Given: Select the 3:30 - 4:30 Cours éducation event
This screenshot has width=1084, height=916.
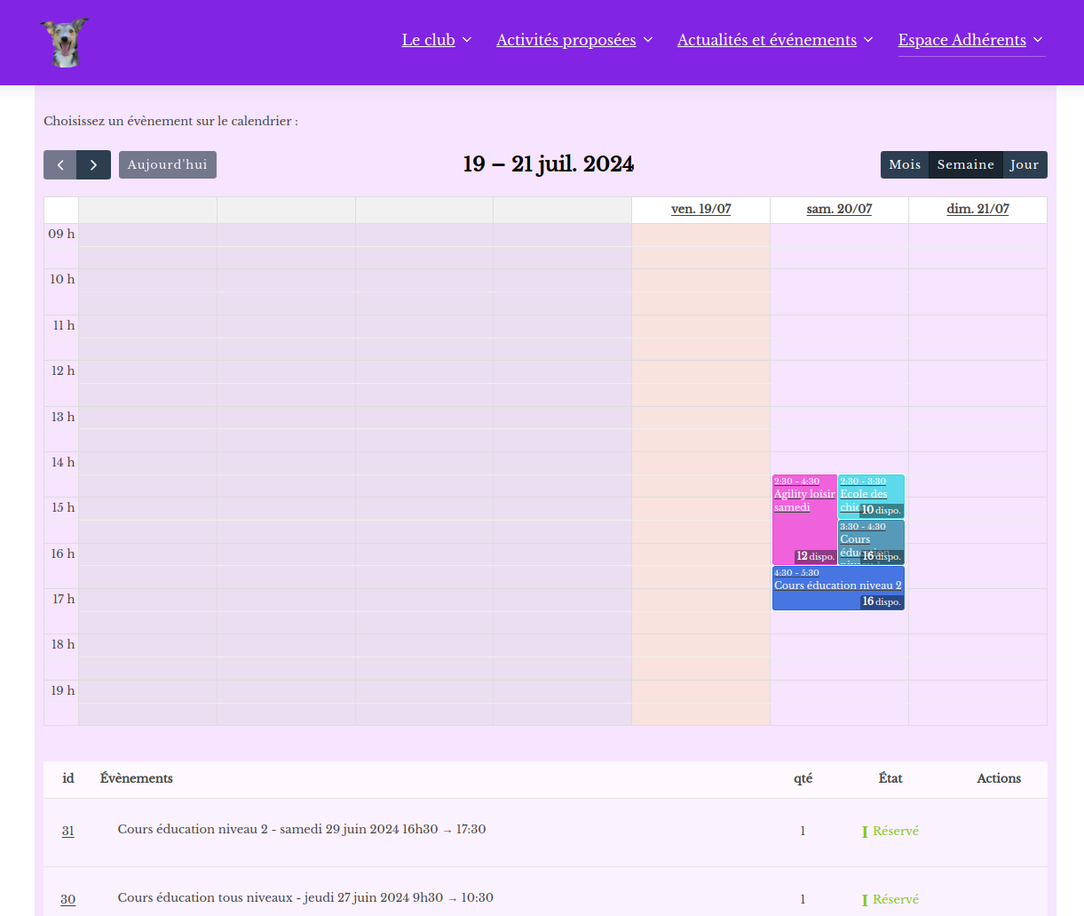Looking at the screenshot, I should (x=871, y=542).
